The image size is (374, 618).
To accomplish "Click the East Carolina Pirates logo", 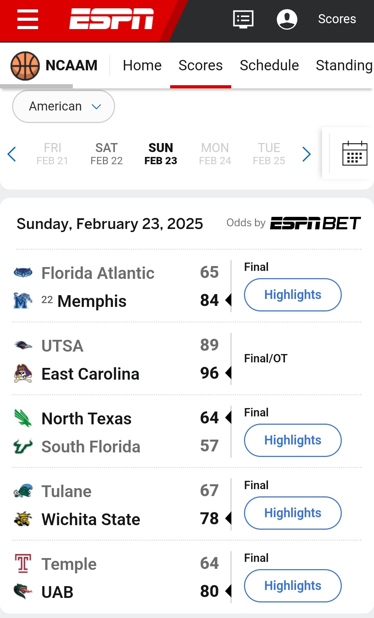I will 23,373.
